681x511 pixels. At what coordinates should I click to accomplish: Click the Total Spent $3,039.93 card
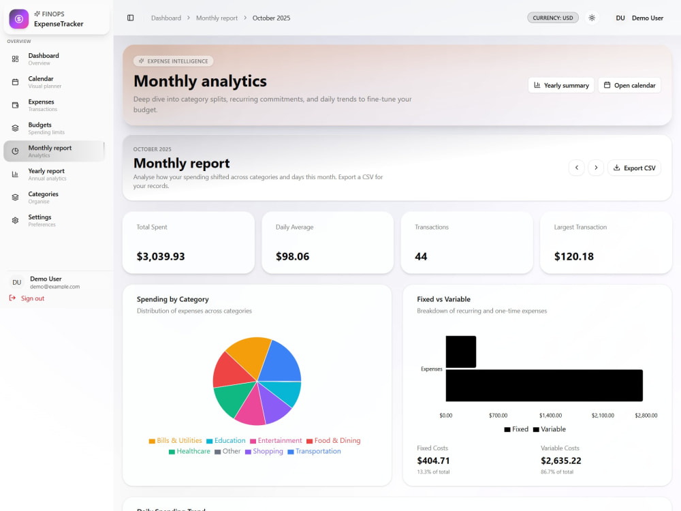189,243
